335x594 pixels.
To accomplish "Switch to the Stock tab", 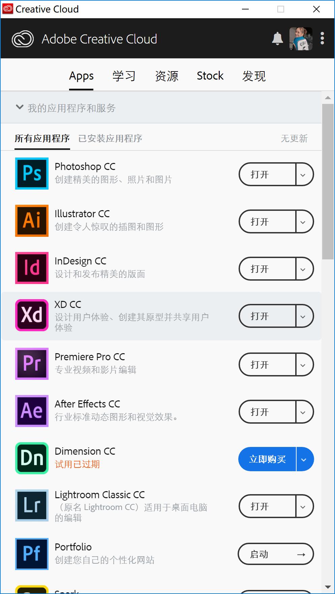I will [210, 76].
